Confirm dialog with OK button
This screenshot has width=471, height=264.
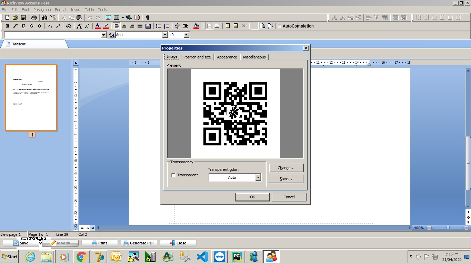(252, 197)
